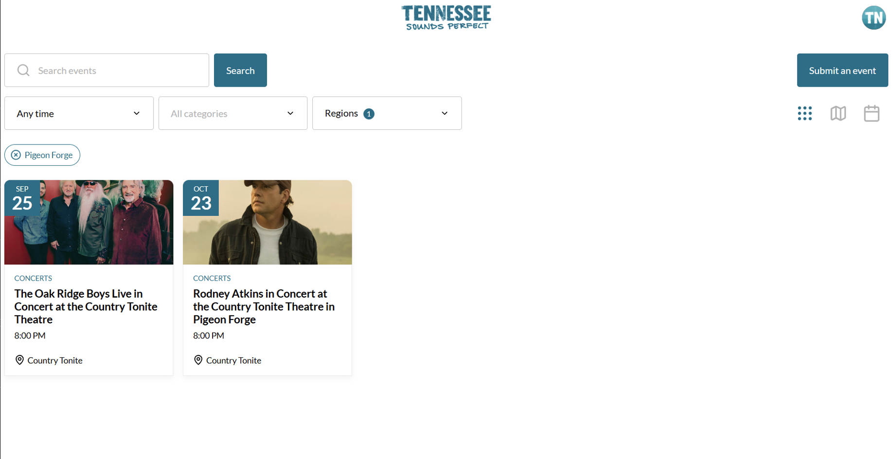Click Concerts category on Rodney Atkins card
The width and height of the screenshot is (895, 459).
tap(212, 278)
